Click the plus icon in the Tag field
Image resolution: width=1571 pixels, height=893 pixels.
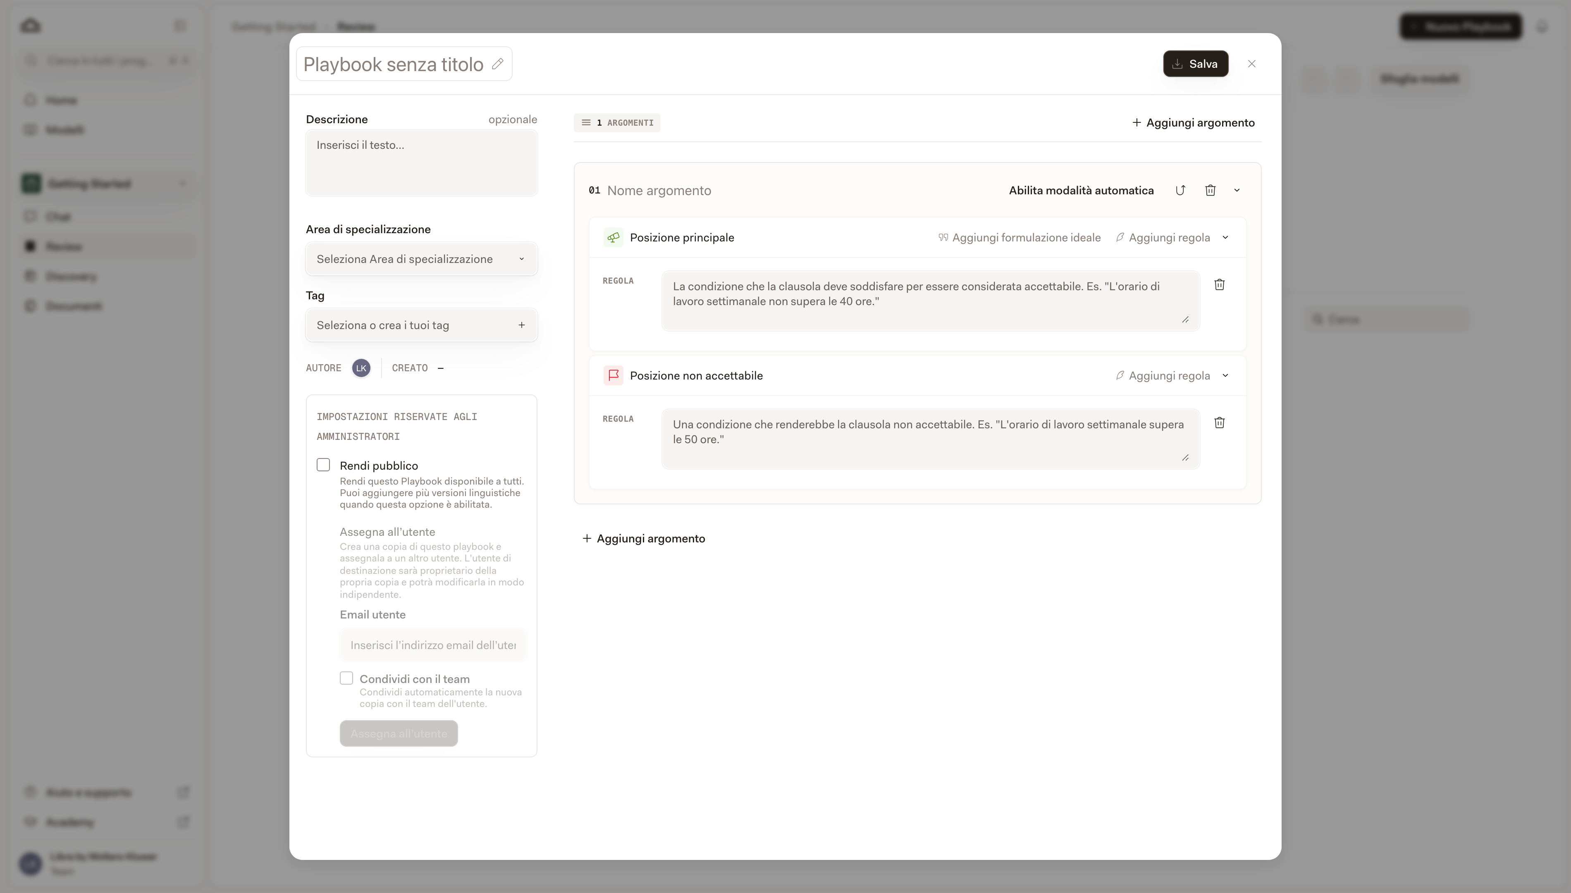pyautogui.click(x=521, y=325)
